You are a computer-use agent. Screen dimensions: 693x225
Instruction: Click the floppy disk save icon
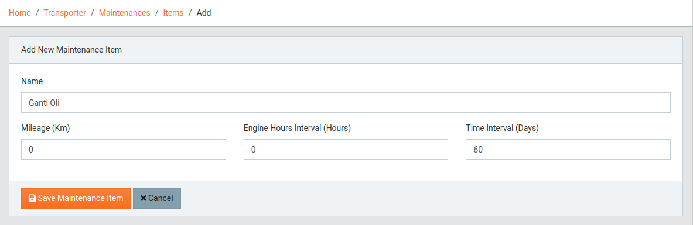[x=32, y=198]
